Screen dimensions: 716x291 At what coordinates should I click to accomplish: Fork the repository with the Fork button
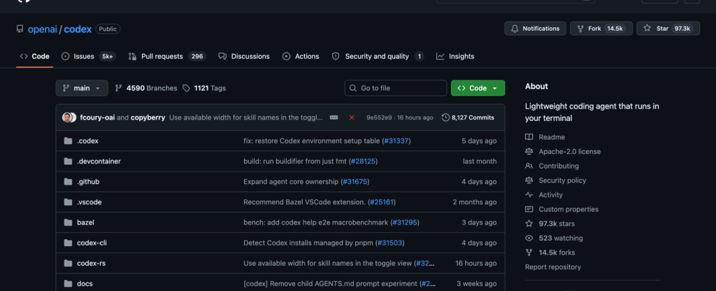point(601,28)
